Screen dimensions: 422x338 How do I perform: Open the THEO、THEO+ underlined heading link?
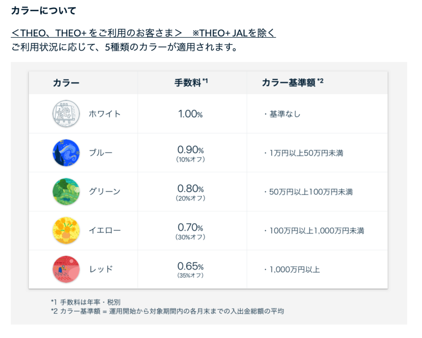point(143,33)
